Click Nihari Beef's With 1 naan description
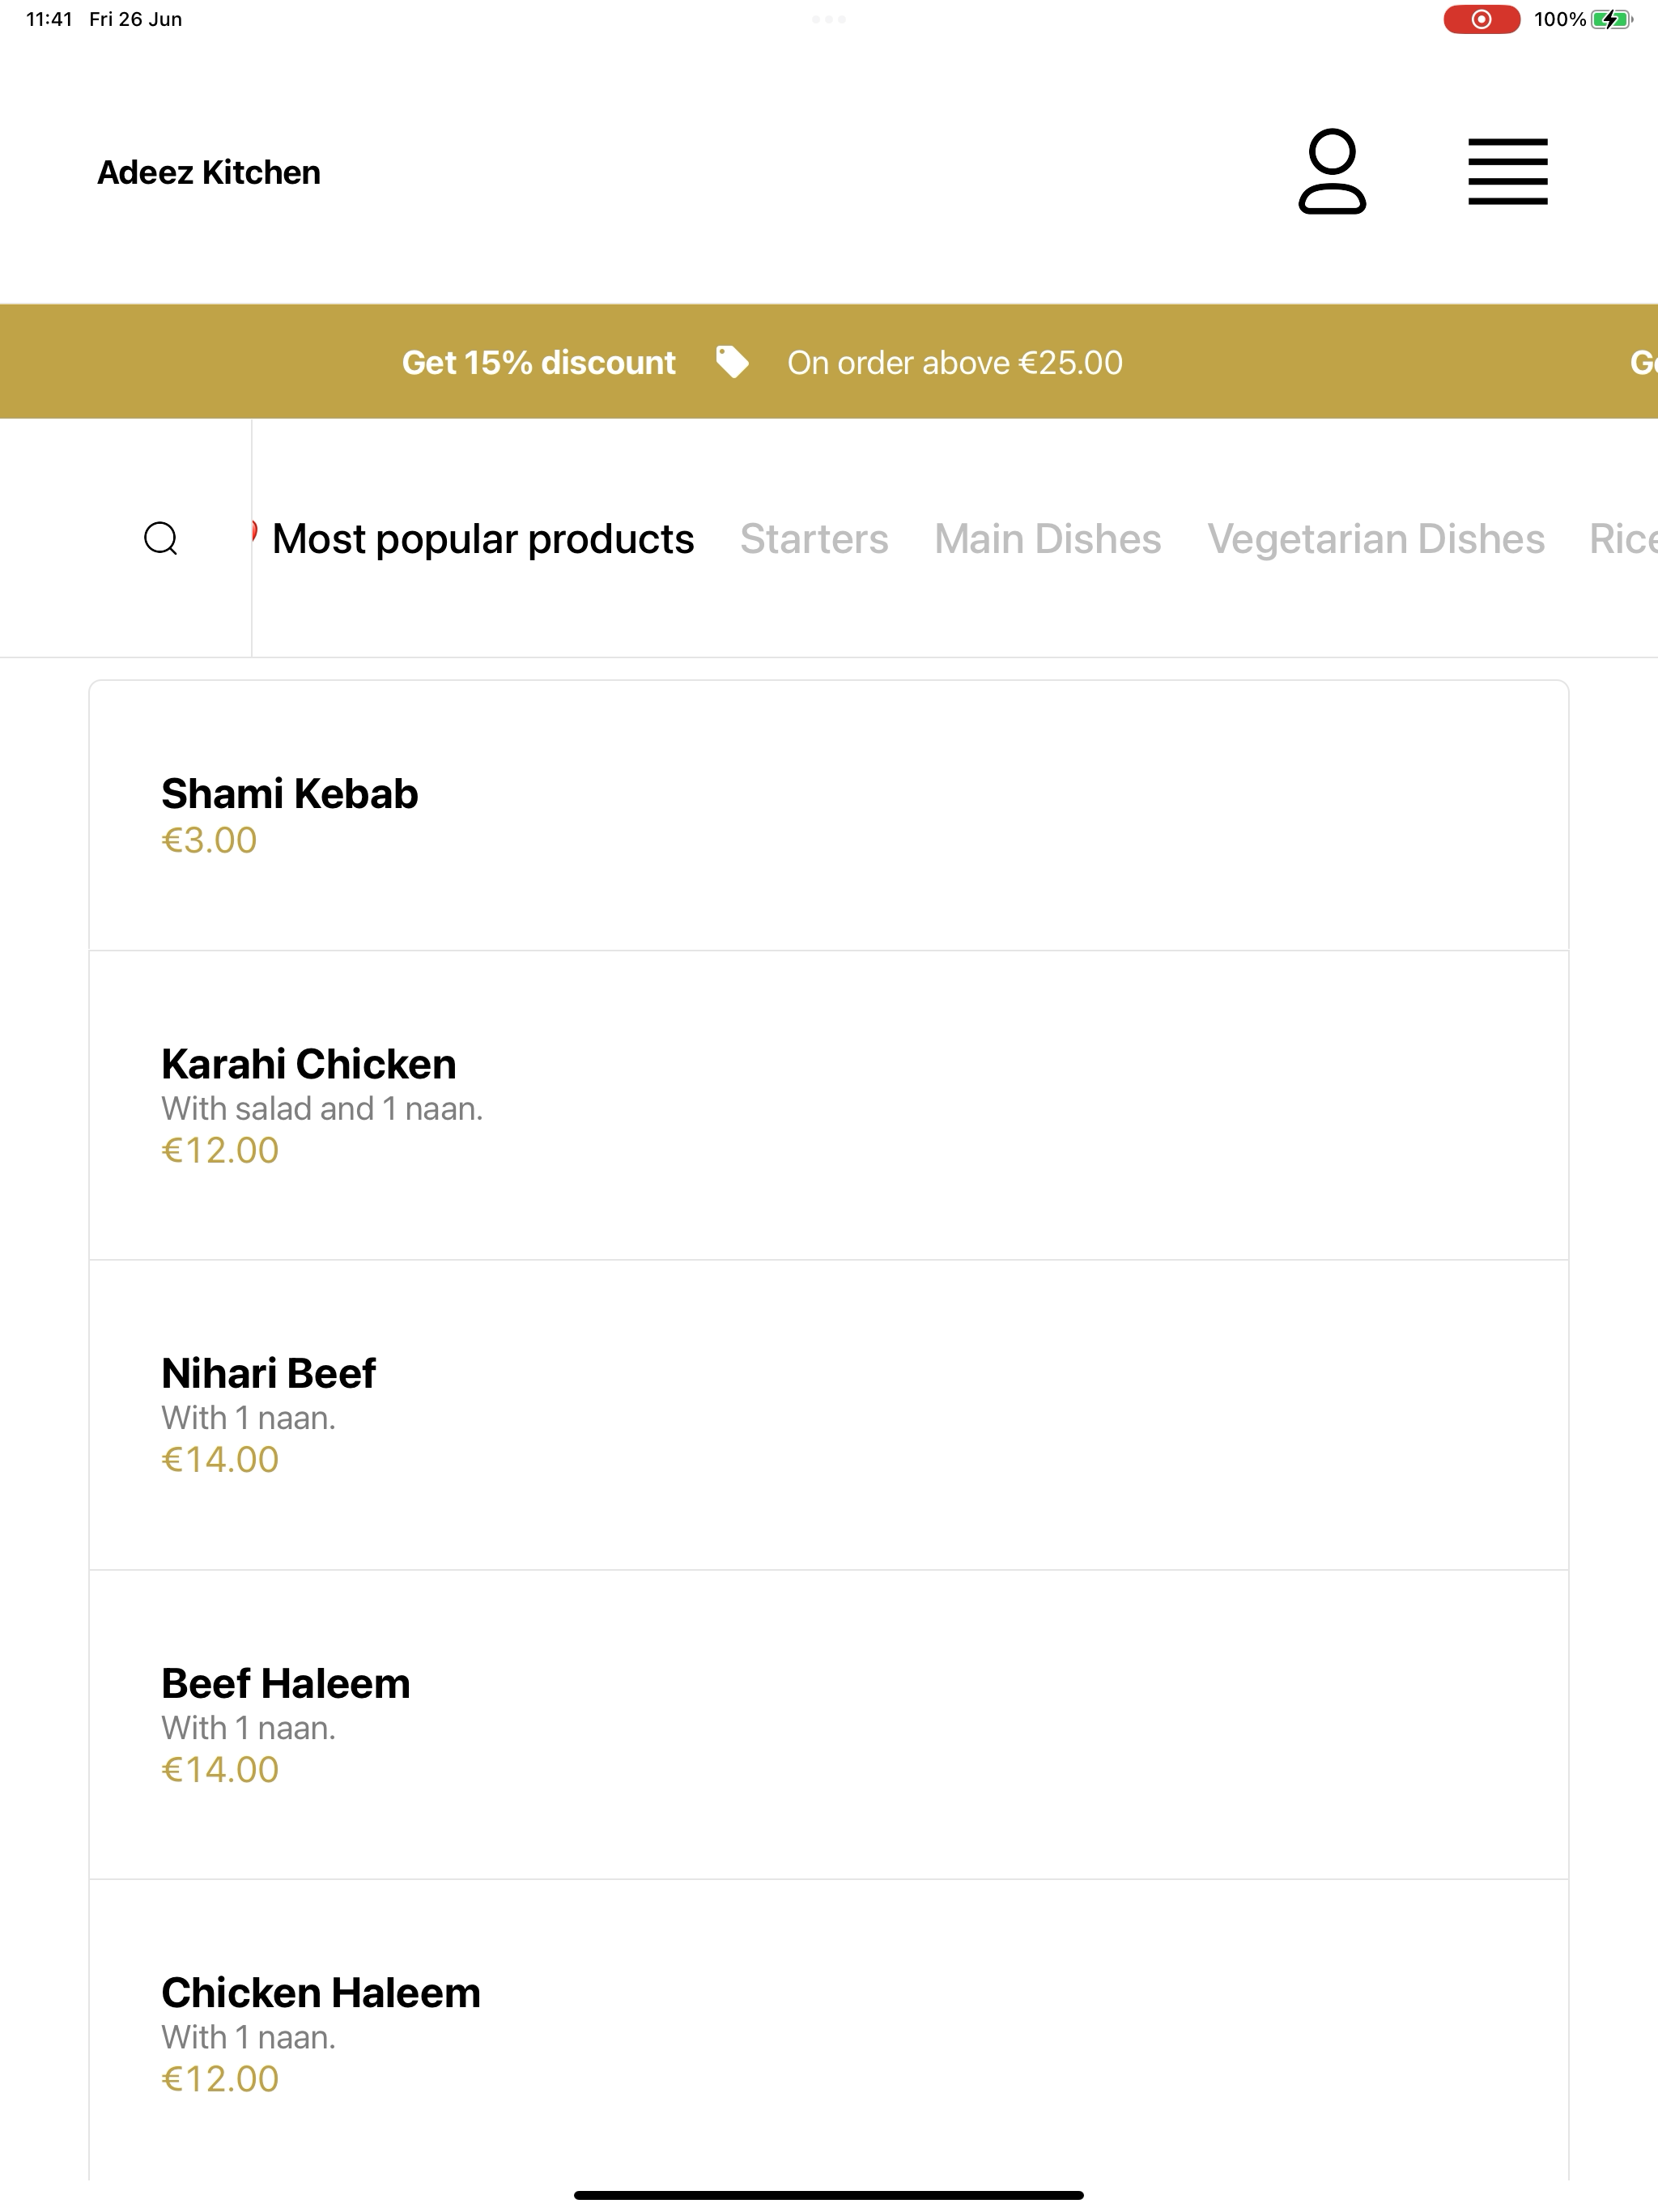Viewport: 1658px width, 2212px height. 248,1417
